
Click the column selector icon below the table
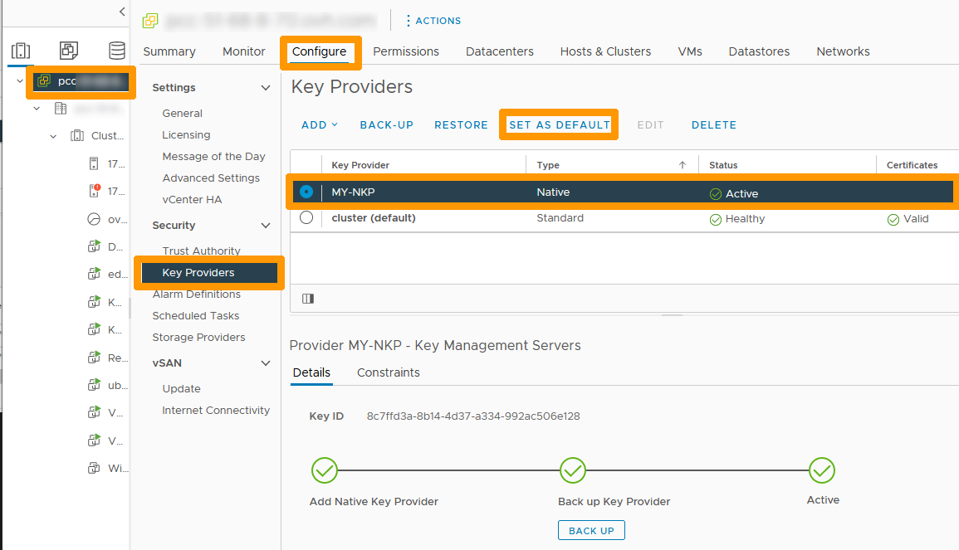(307, 298)
